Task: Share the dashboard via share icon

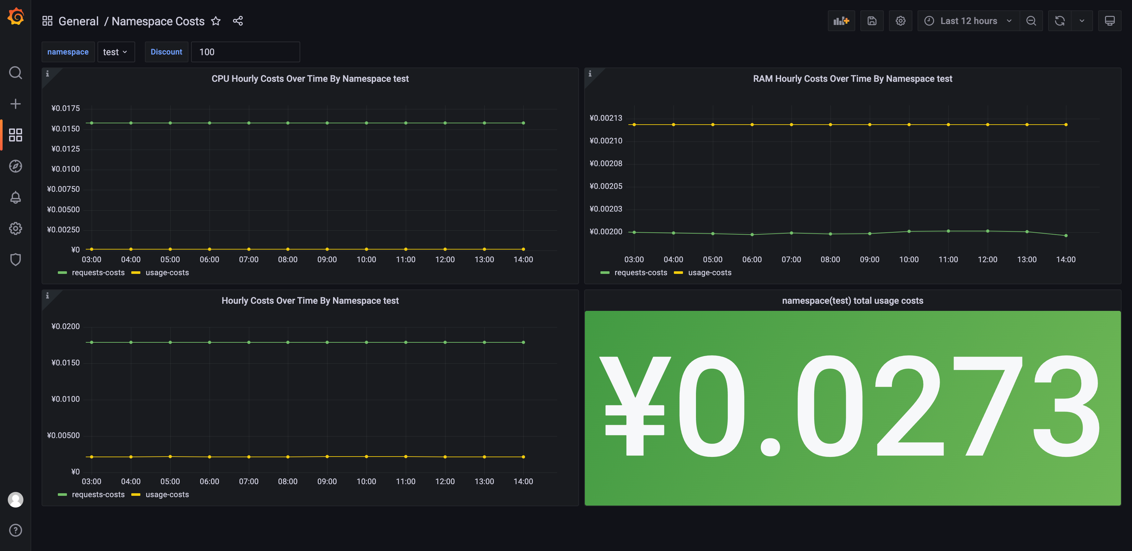Action: (238, 21)
